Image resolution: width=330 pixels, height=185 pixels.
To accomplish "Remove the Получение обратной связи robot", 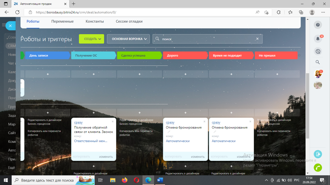I will (x=113, y=121).
